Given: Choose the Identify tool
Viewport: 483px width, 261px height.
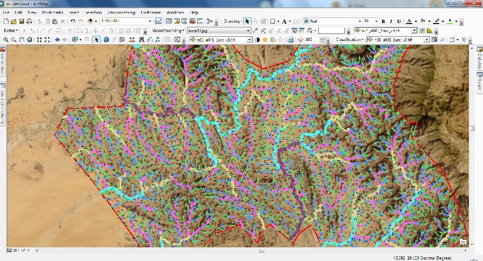Looking at the screenshot, I should point(106,40).
